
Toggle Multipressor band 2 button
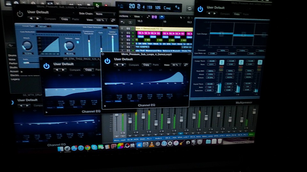241,62
